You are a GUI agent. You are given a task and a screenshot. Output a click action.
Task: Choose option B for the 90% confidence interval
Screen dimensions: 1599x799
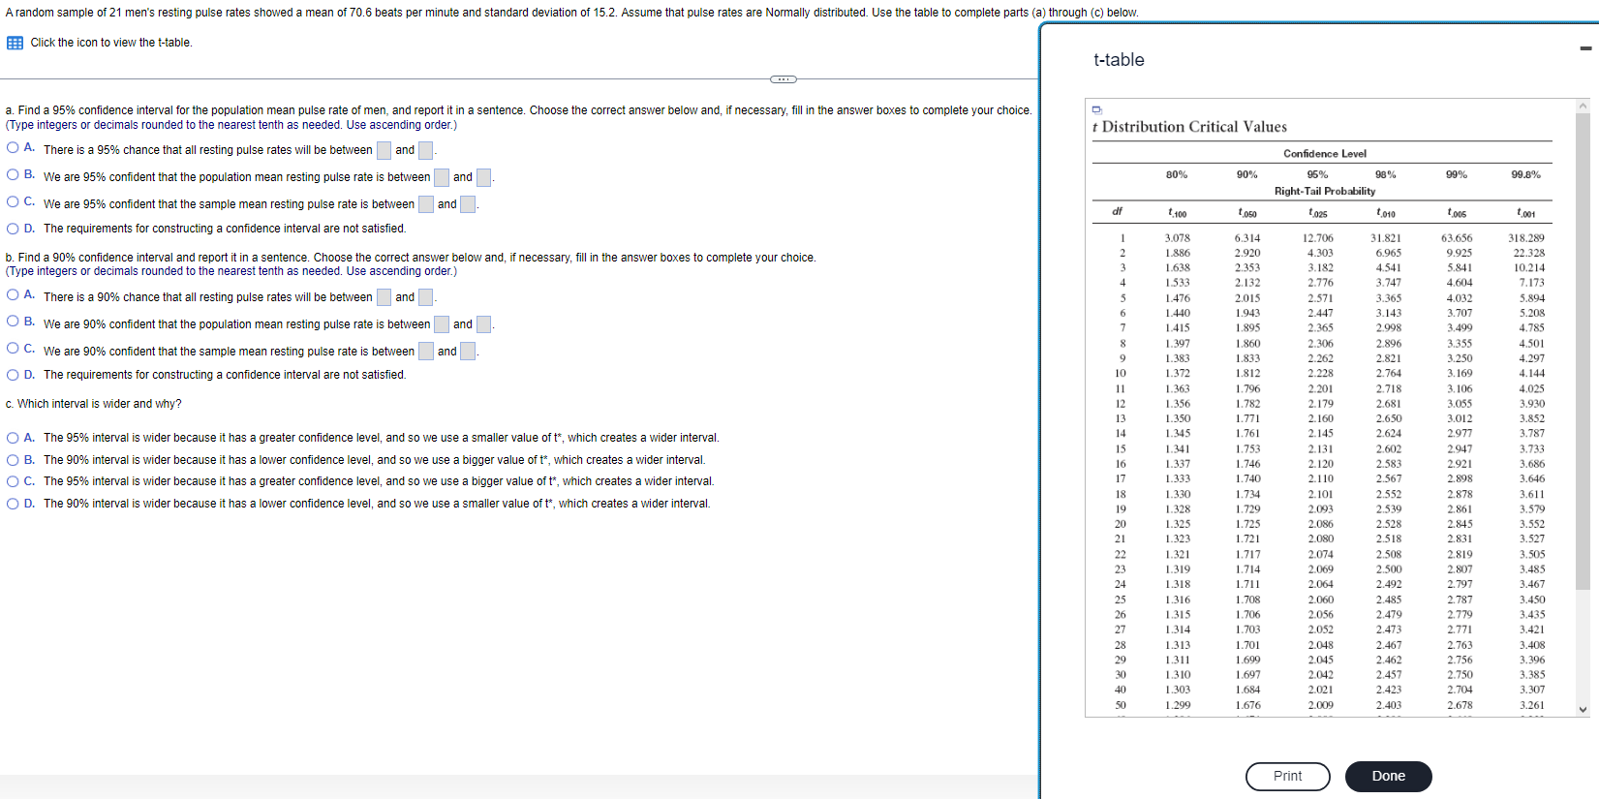click(13, 322)
